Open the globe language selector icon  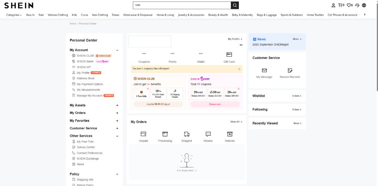[364, 5]
